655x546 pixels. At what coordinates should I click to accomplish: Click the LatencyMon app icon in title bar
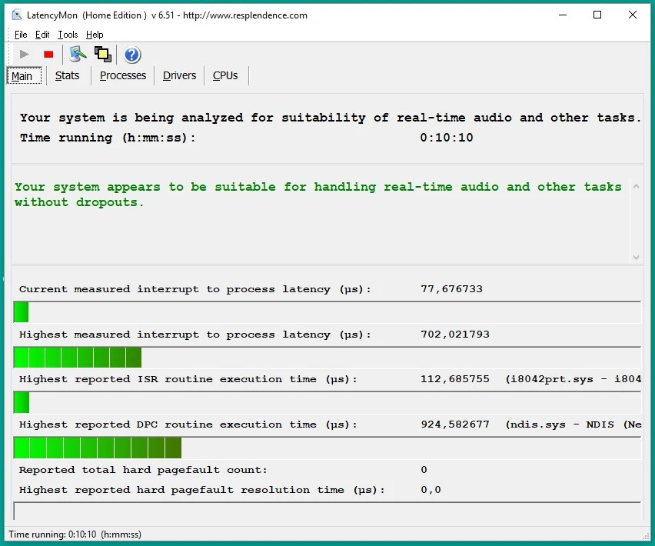coord(17,15)
